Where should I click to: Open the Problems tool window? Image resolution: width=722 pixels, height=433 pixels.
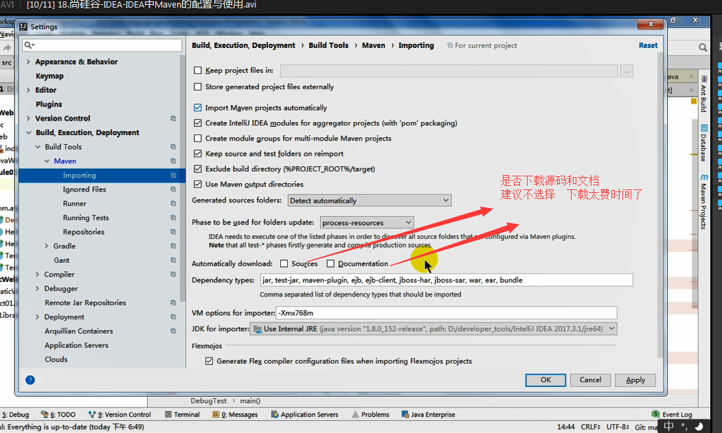point(371,414)
